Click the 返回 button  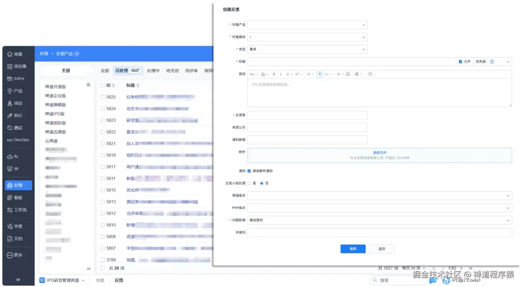point(382,249)
